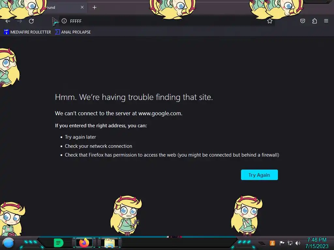This screenshot has width=334, height=250.
Task: Open network status tray icon
Action: 290,243
